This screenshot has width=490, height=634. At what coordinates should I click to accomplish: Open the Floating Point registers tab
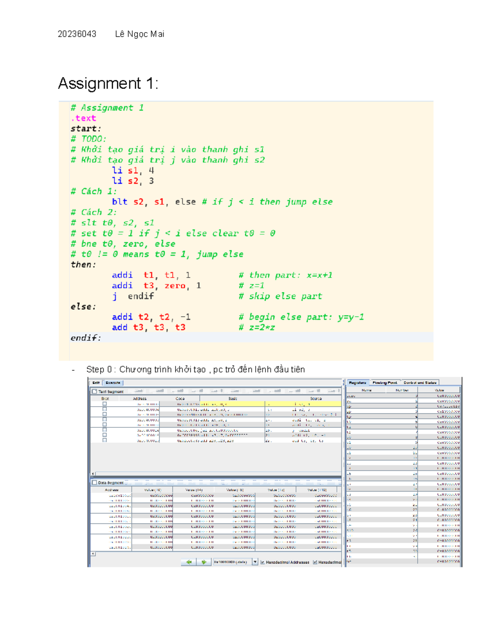click(385, 383)
